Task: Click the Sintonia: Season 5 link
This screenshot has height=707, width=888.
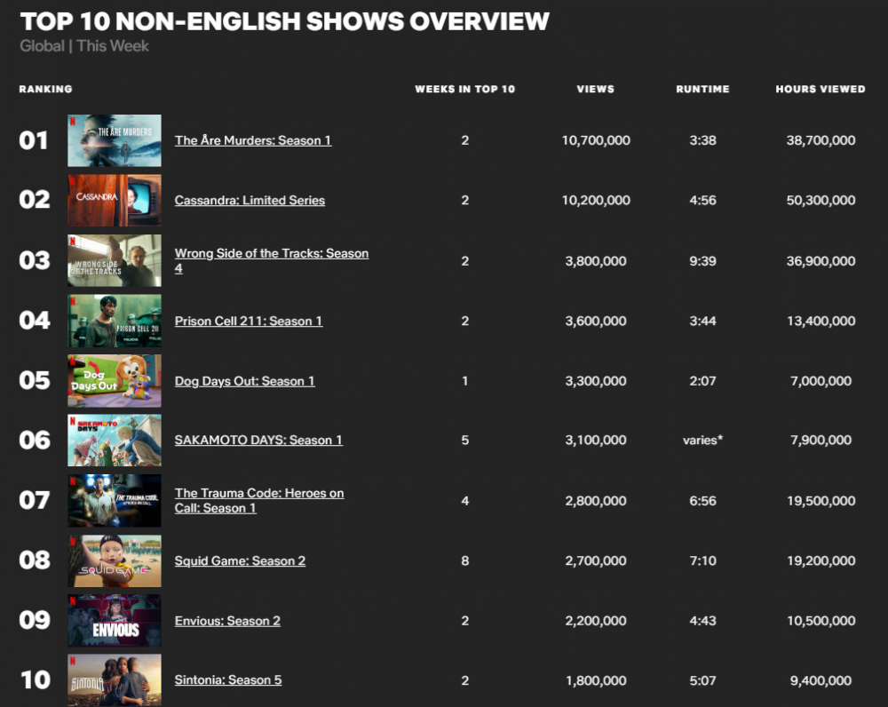Action: tap(228, 680)
